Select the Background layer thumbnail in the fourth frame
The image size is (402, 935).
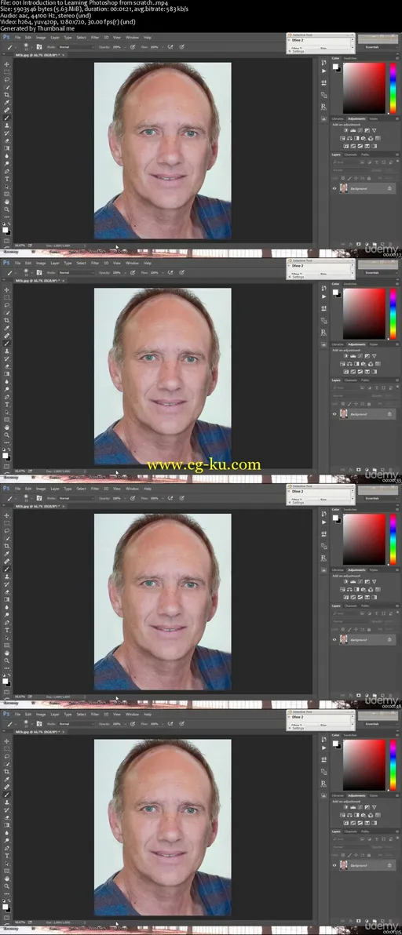click(x=344, y=865)
